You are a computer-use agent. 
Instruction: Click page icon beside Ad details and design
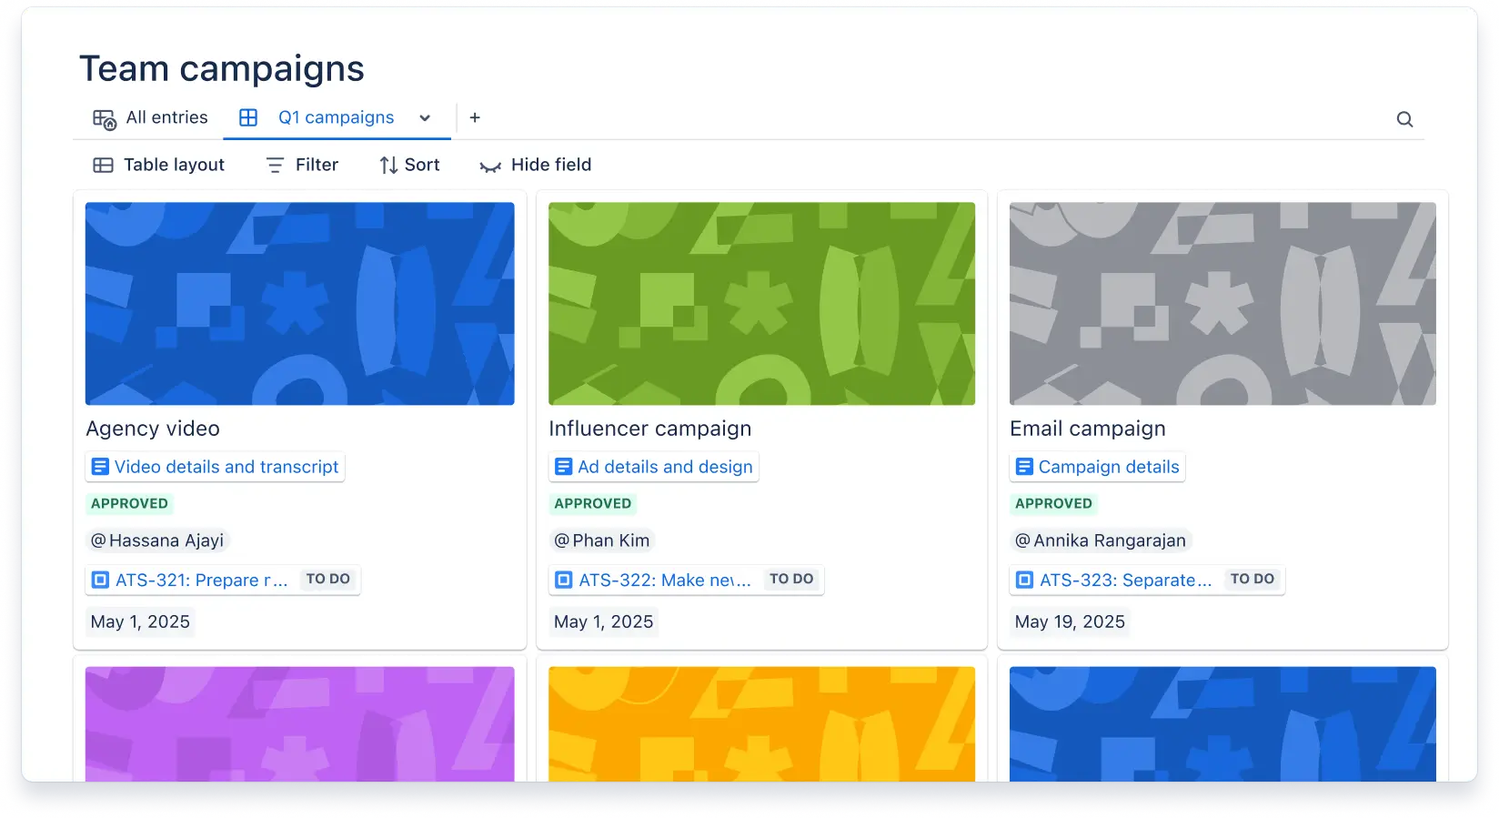pos(563,467)
